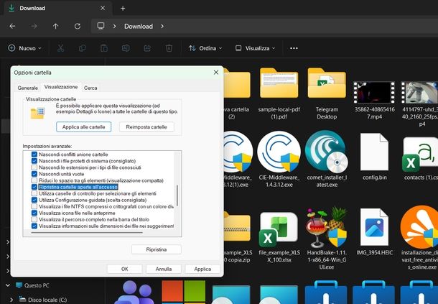Select Disco locale (C:) in sidebar
Viewport: 438px width, 304px height.
point(47,300)
